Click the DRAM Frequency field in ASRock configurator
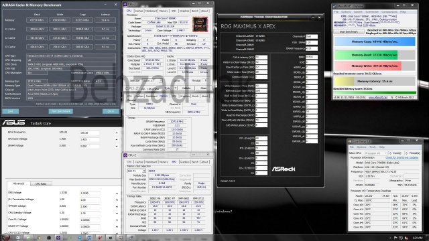 [311, 49]
